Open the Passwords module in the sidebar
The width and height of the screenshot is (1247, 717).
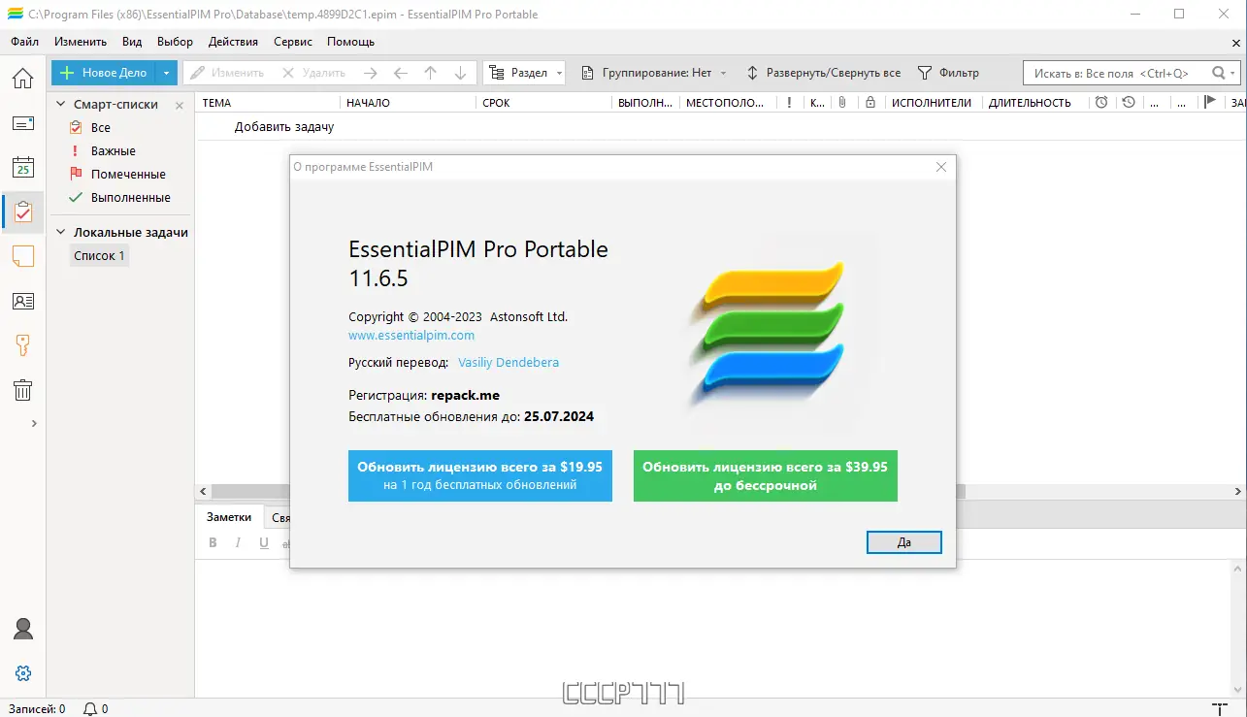tap(22, 344)
